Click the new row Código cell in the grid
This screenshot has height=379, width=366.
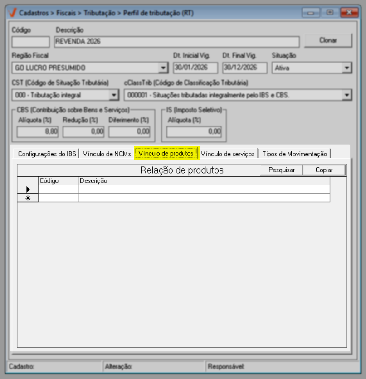[x=58, y=198]
